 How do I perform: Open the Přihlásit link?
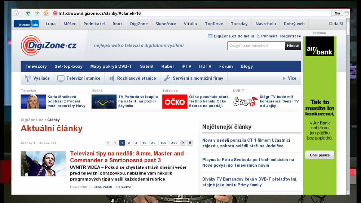tap(269, 36)
